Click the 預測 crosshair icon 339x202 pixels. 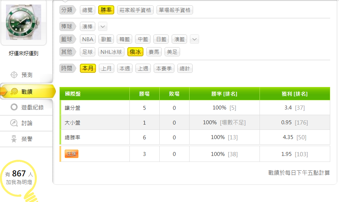tap(14, 75)
